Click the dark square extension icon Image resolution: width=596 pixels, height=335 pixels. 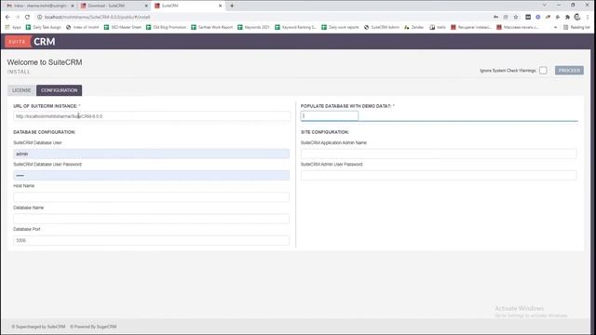tap(528, 17)
